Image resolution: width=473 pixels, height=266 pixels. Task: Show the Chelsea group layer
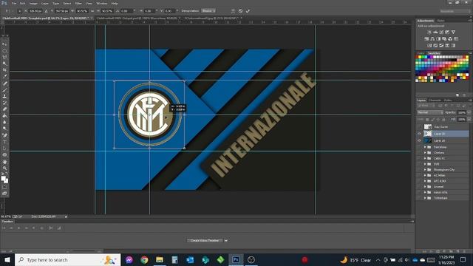click(x=419, y=153)
